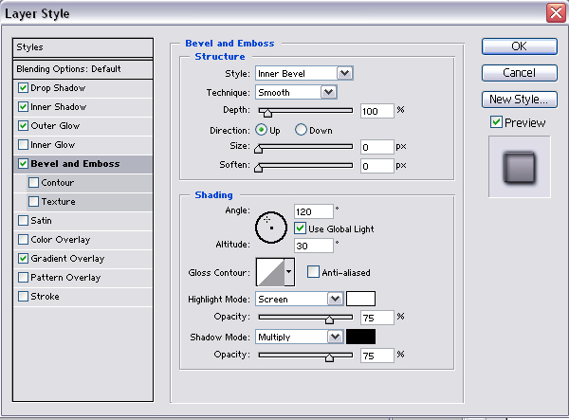
Task: Click the Angle dial control
Action: [x=270, y=226]
